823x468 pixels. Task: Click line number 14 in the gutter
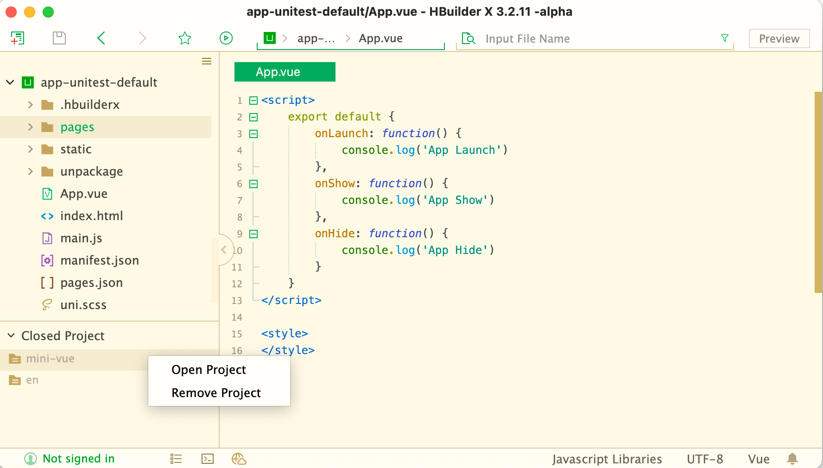tap(237, 317)
